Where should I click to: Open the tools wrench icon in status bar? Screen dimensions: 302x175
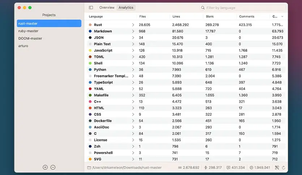point(277,167)
